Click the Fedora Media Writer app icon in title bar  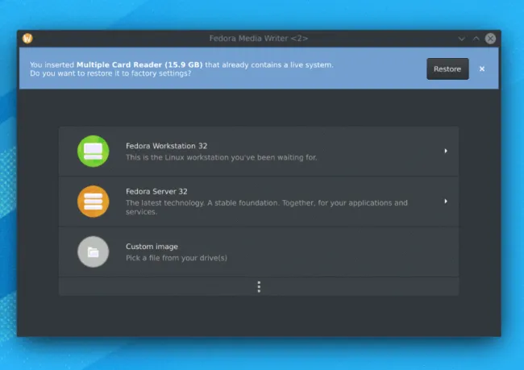(x=27, y=39)
